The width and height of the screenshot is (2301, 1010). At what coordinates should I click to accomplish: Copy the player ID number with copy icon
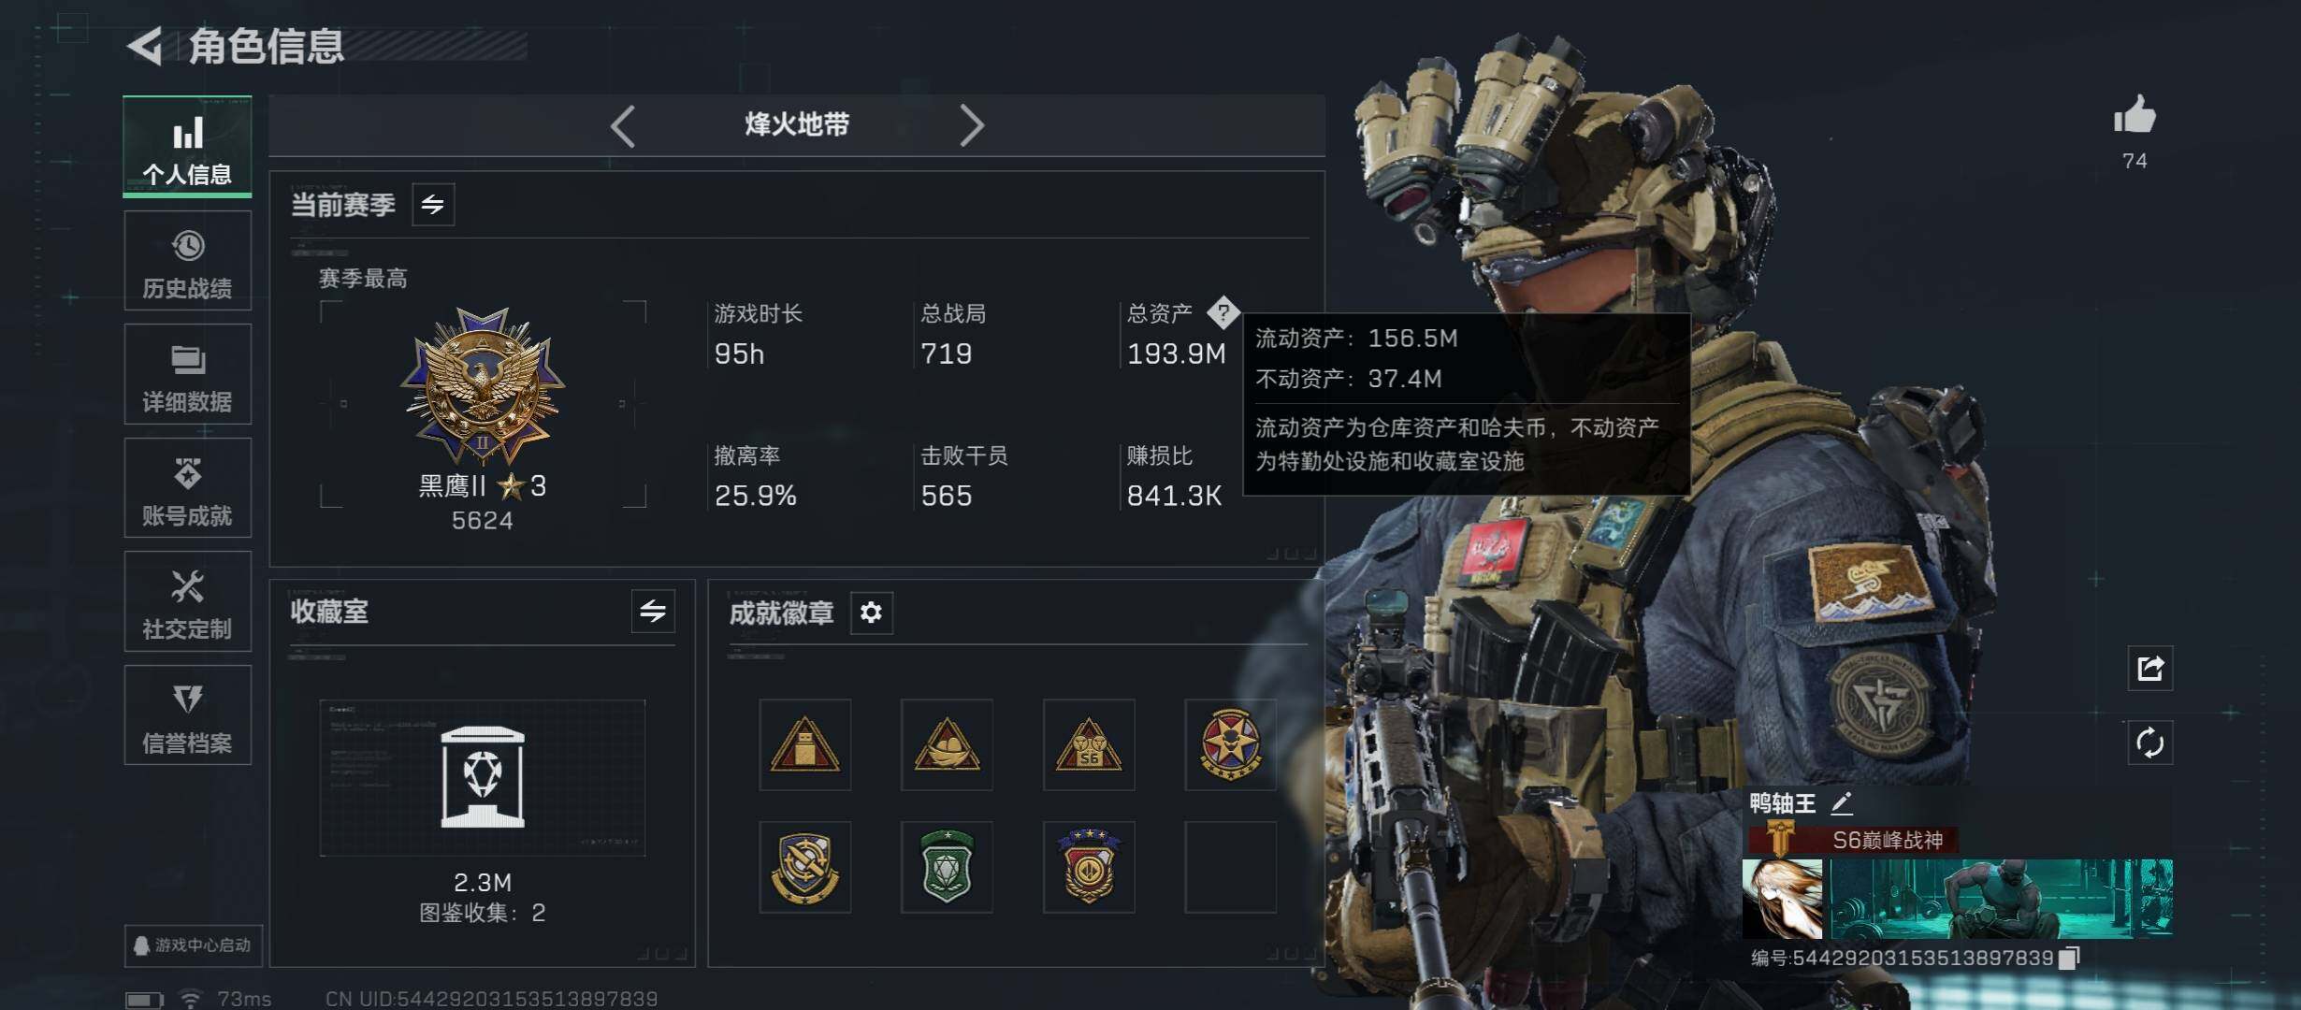(2069, 958)
